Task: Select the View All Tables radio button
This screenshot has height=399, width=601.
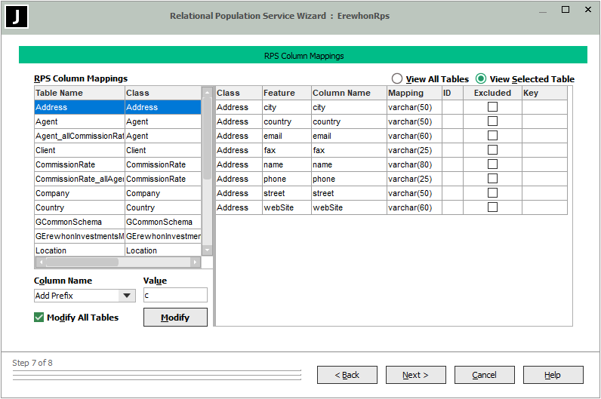Action: click(x=397, y=79)
